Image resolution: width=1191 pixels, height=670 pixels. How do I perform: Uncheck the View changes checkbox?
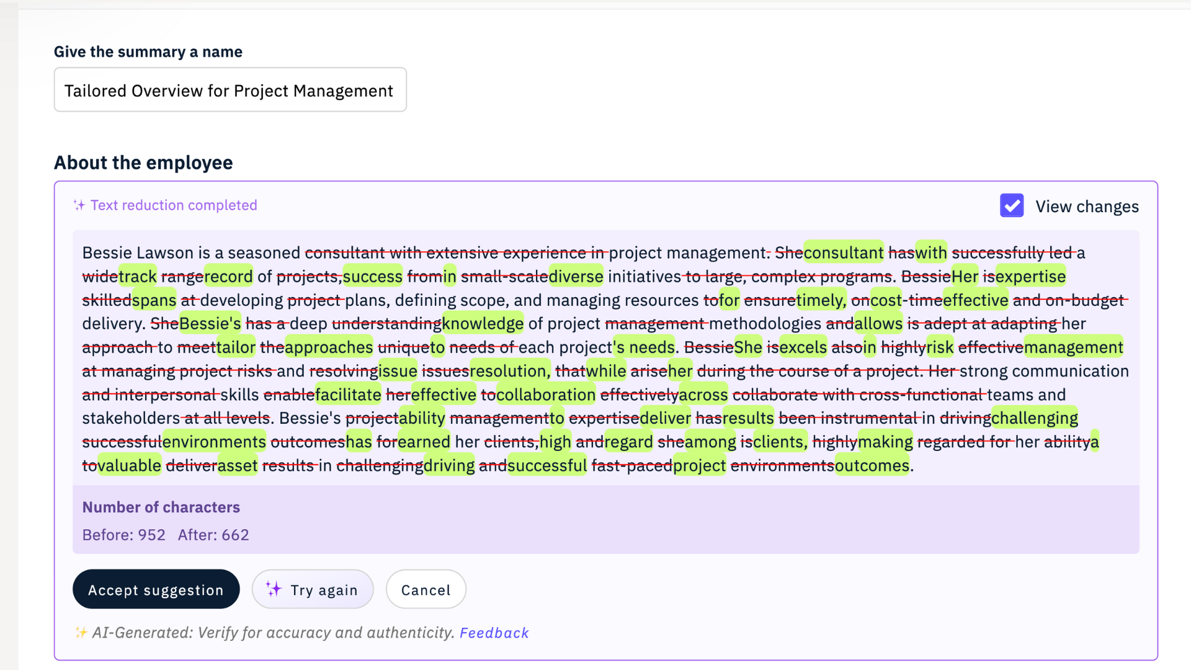click(x=1012, y=206)
